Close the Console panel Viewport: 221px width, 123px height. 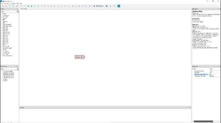coord(191,108)
